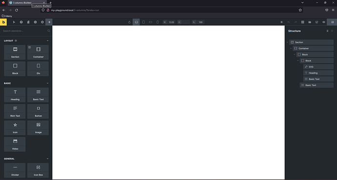Open the help question mark icon

[21, 22]
